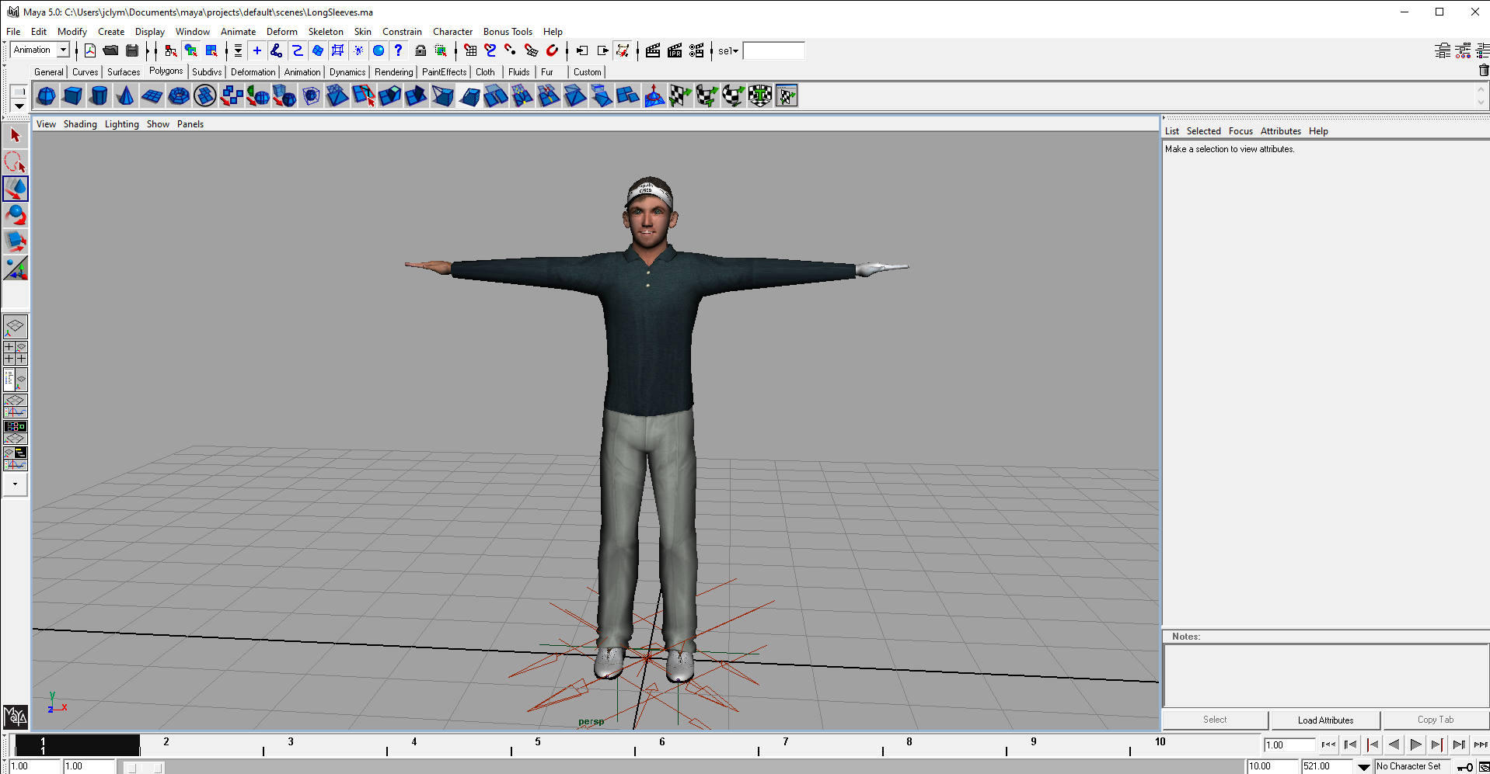Select the Rotate tool in toolbox
1490x774 pixels.
(x=16, y=215)
